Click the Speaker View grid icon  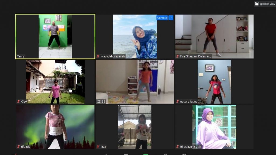tap(257, 4)
